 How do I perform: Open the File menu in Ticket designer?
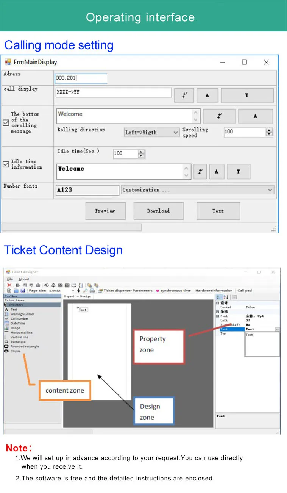pos(10,279)
